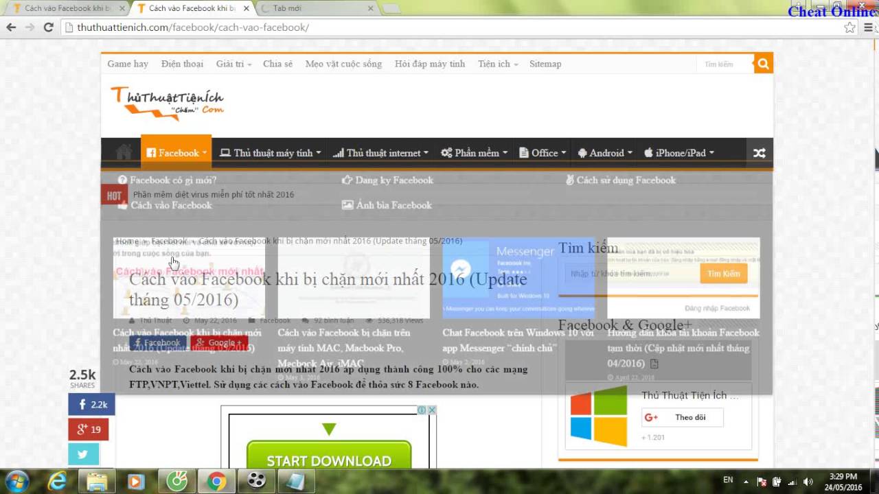Open the Hỏi đáp máy tính menu item
The height and width of the screenshot is (494, 879).
pos(430,64)
